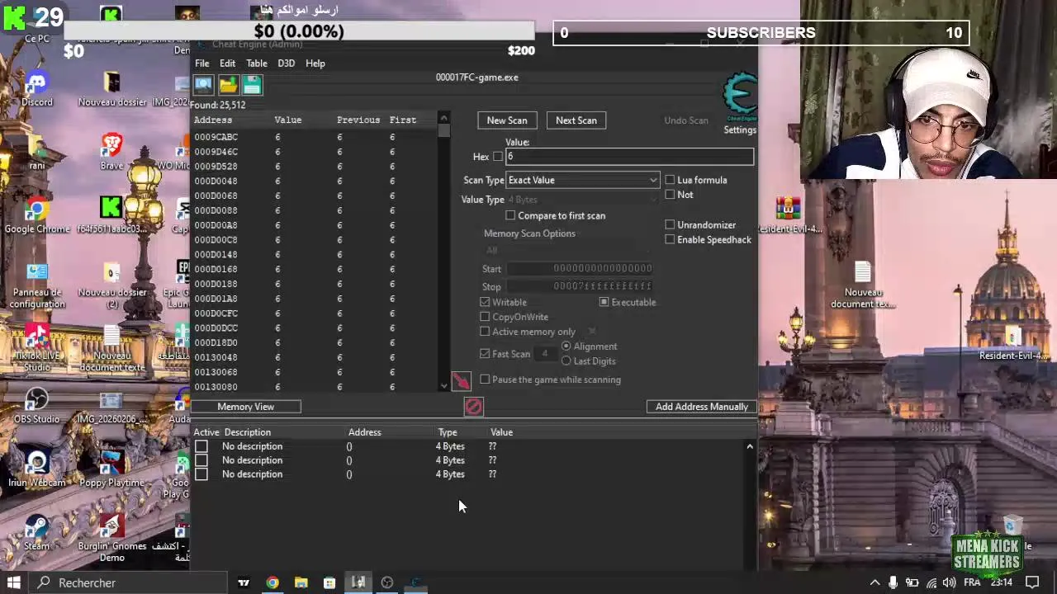This screenshot has width=1057, height=594.
Task: Click the red arrow add-to-list icon
Action: [x=461, y=380]
